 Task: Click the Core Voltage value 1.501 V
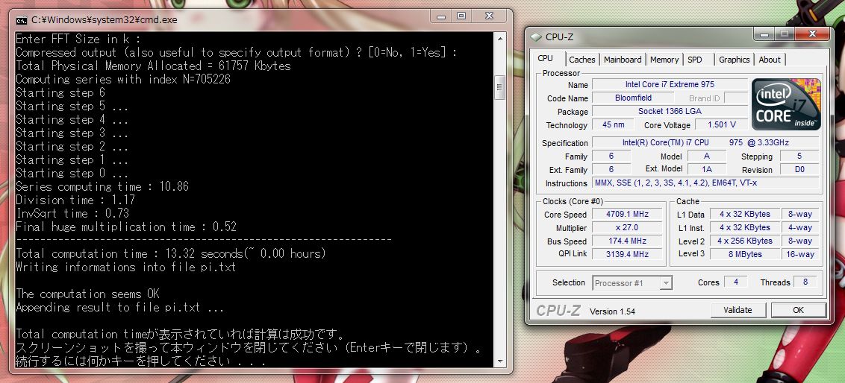coord(721,124)
